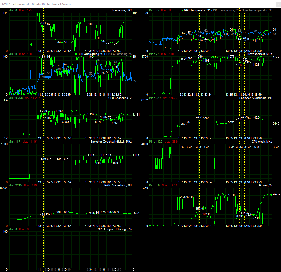Click the 0.987 label in GPU Spannung graph

pos(65,123)
